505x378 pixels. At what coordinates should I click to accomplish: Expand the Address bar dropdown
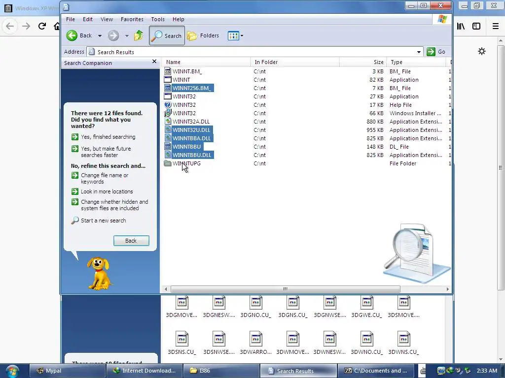419,52
